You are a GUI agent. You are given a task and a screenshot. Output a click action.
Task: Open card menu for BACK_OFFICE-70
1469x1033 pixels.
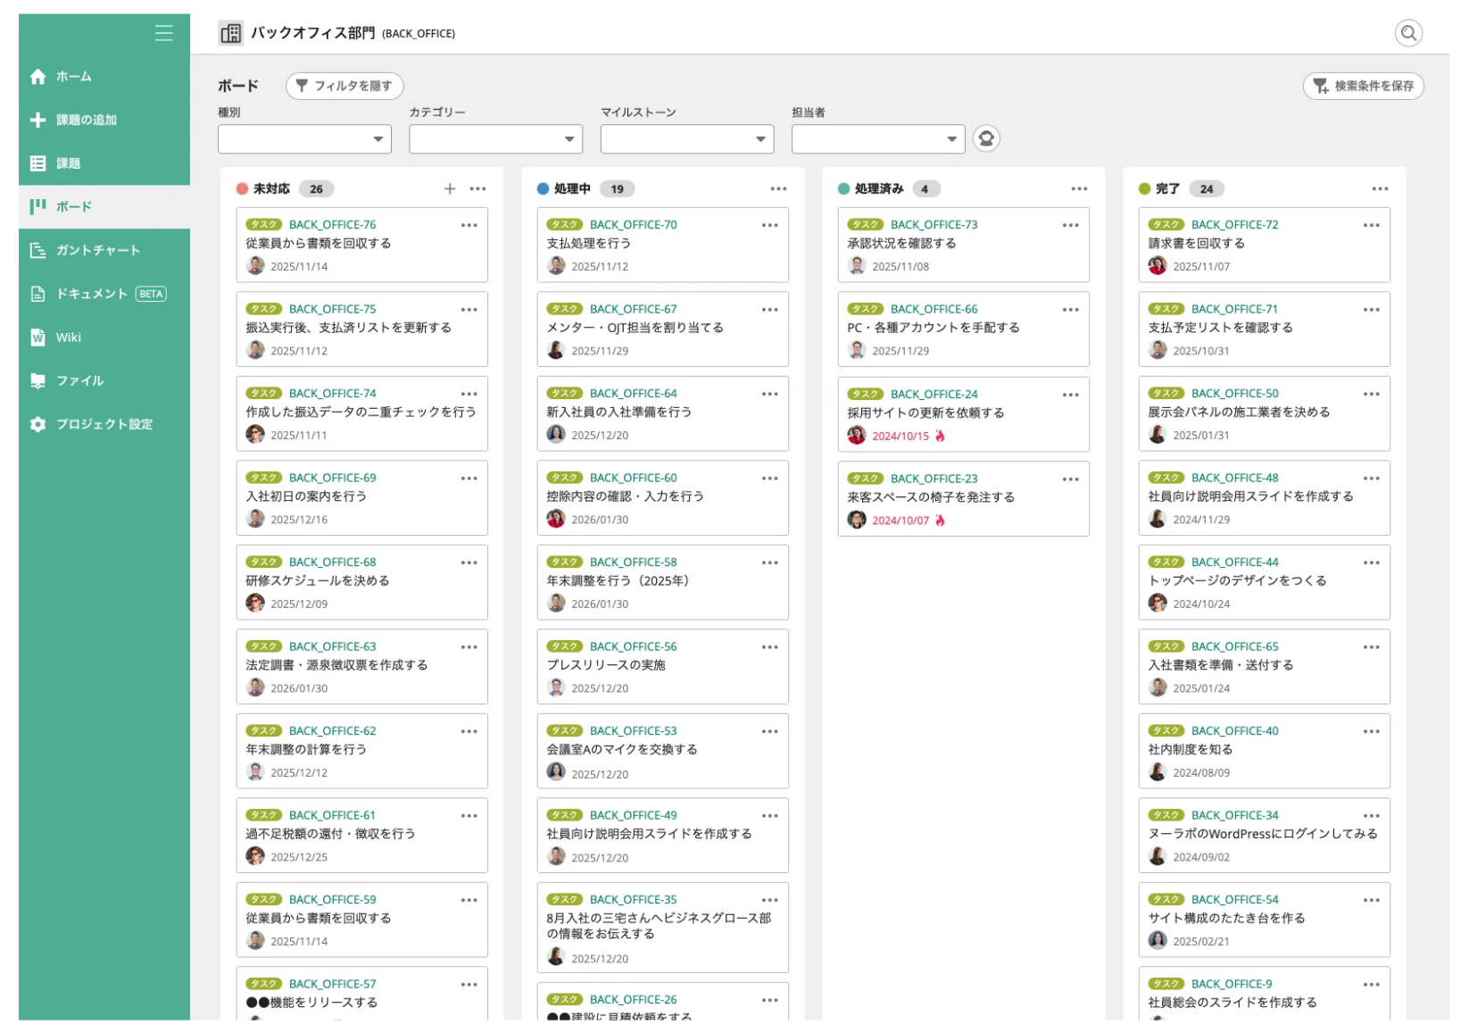770,225
